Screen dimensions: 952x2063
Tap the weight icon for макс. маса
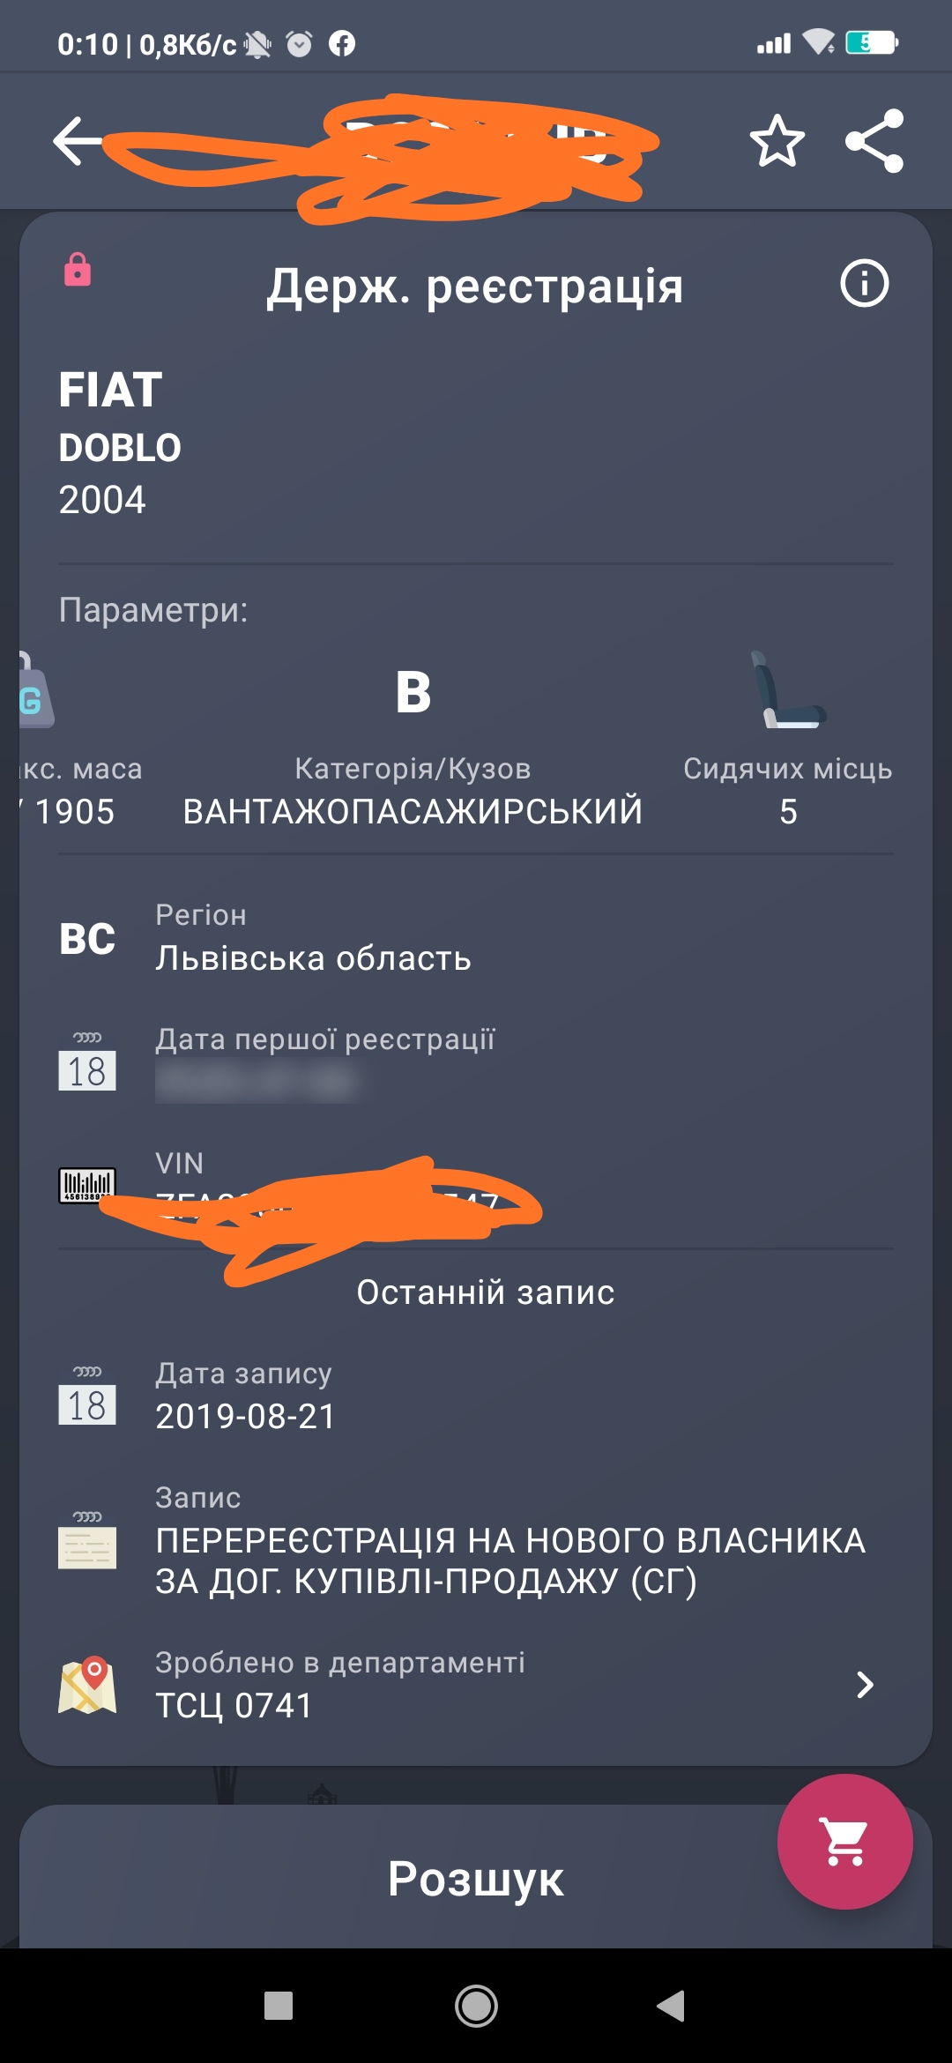point(36,690)
